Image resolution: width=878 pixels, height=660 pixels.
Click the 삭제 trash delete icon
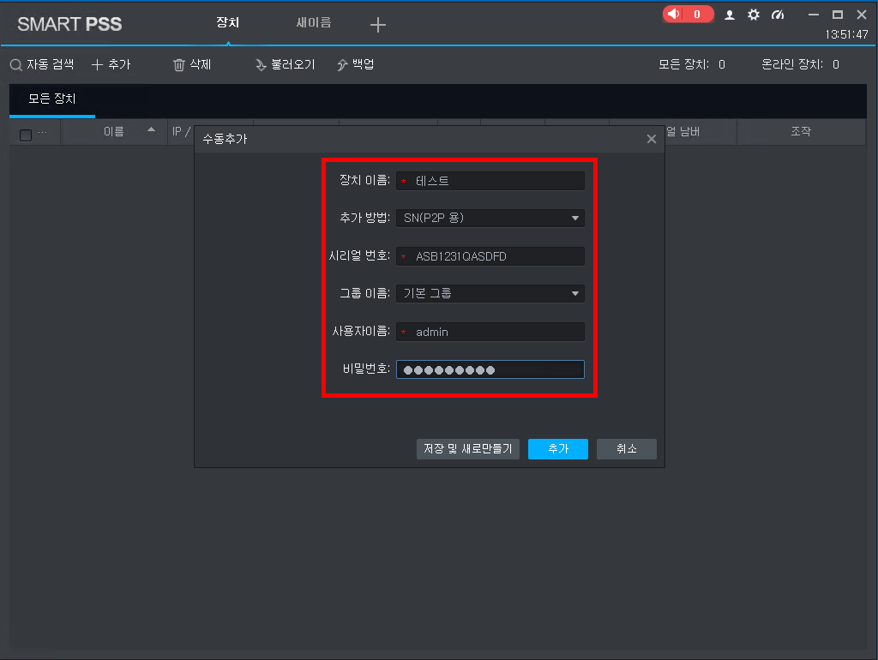click(178, 65)
